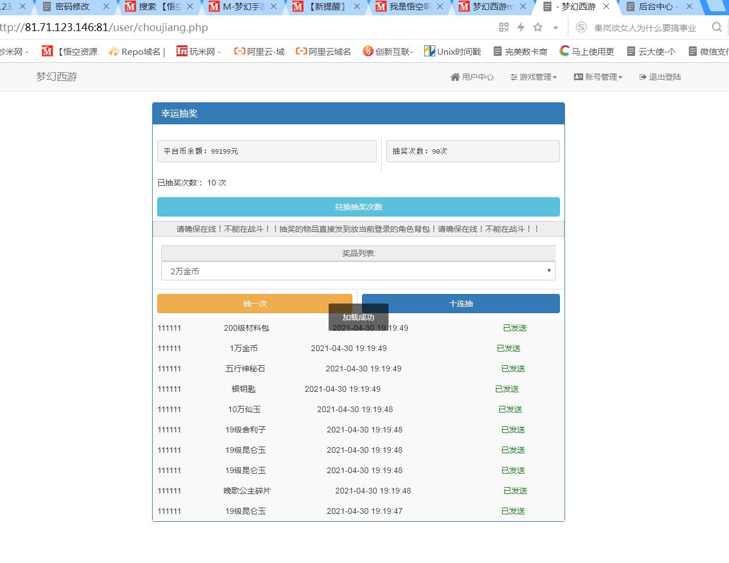Open the 玩米网 bookmark
Viewport: 729px width, 563px height.
[199, 51]
